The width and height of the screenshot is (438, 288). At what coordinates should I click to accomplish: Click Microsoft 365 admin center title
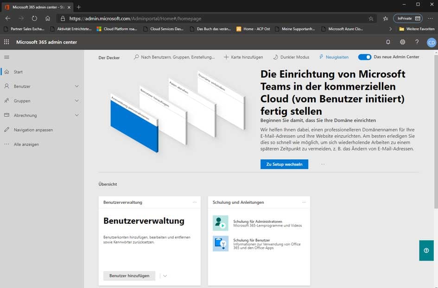click(x=47, y=42)
